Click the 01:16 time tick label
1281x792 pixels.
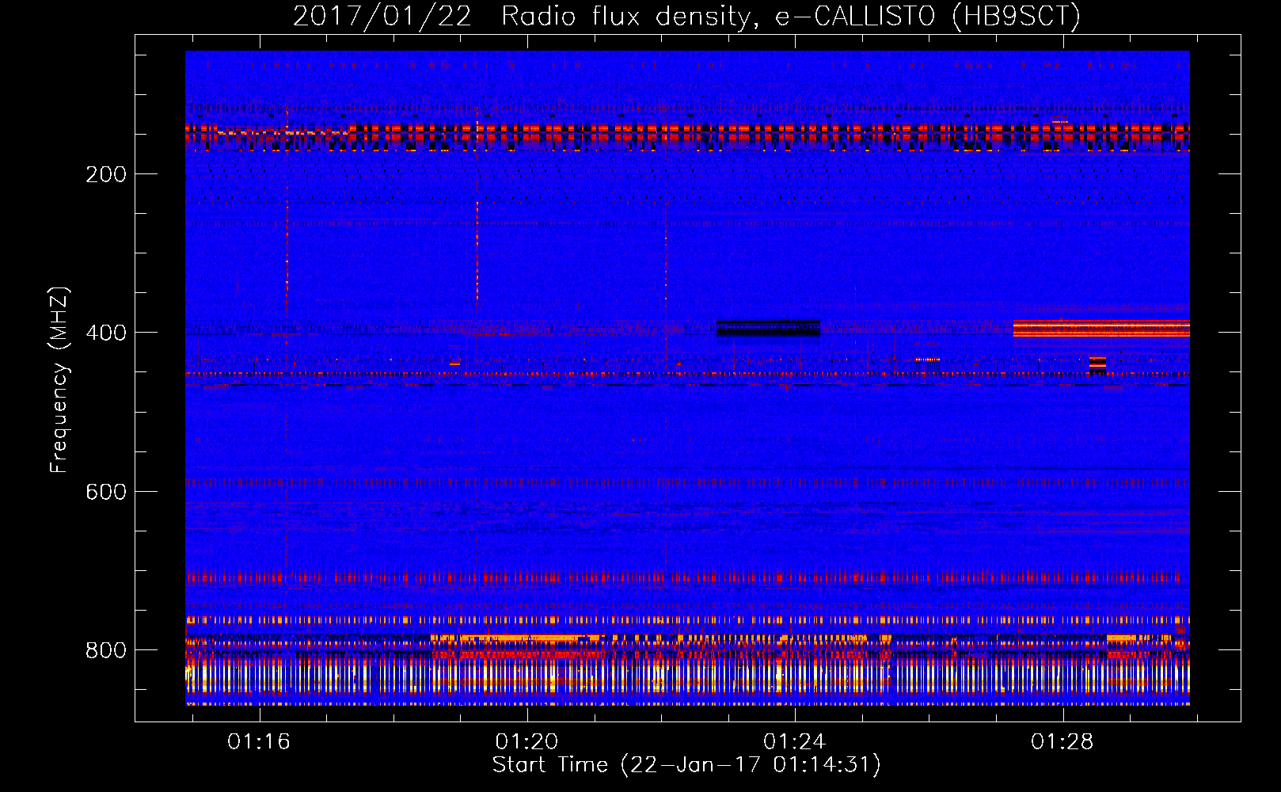tap(259, 741)
